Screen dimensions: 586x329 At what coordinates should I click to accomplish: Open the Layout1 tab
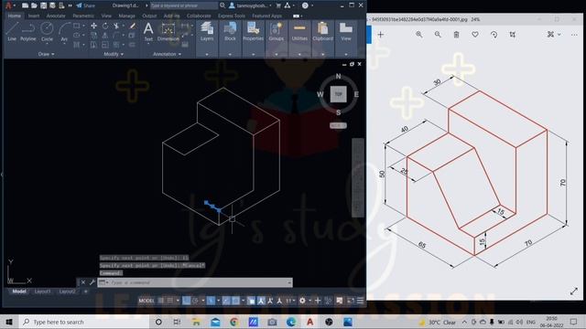pos(42,292)
